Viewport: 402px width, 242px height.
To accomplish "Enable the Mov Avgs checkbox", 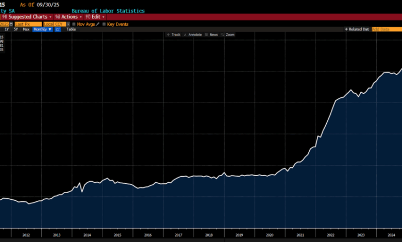I will coord(74,24).
